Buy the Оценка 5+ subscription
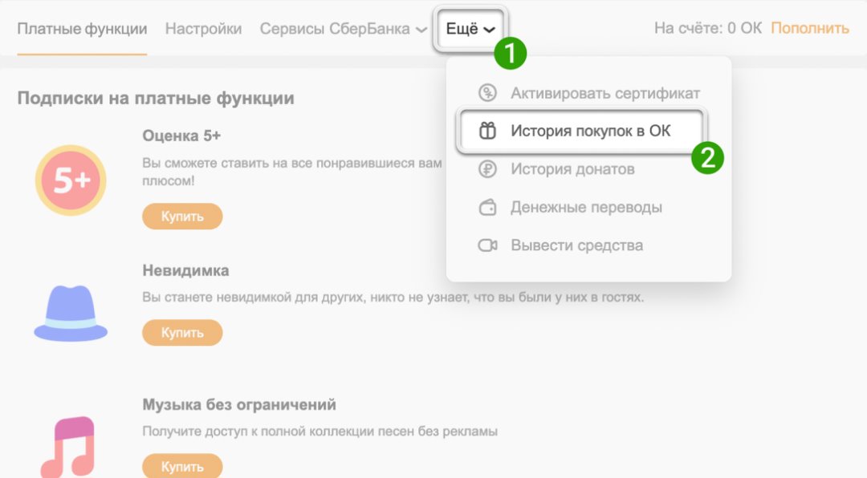This screenshot has width=867, height=478. click(x=182, y=217)
